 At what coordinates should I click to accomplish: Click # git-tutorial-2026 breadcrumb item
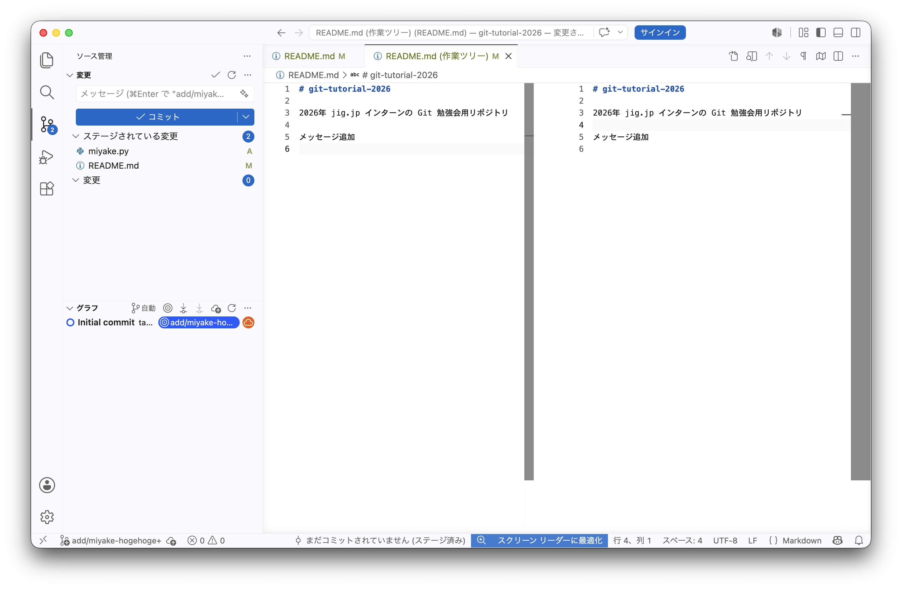tap(399, 75)
